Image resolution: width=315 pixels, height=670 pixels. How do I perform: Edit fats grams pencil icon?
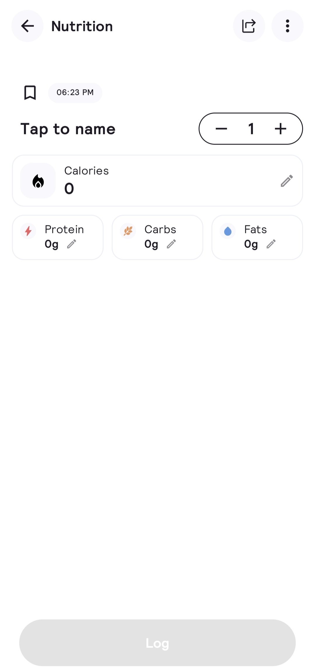coord(271,244)
